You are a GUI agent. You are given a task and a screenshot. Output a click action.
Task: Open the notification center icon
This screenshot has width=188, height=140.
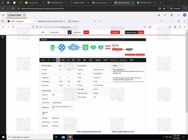pos(183,137)
